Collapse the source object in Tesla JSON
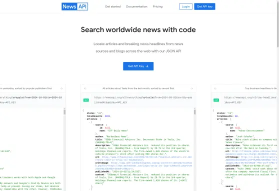The width and height of the screenshot is (279, 191). click(94, 125)
